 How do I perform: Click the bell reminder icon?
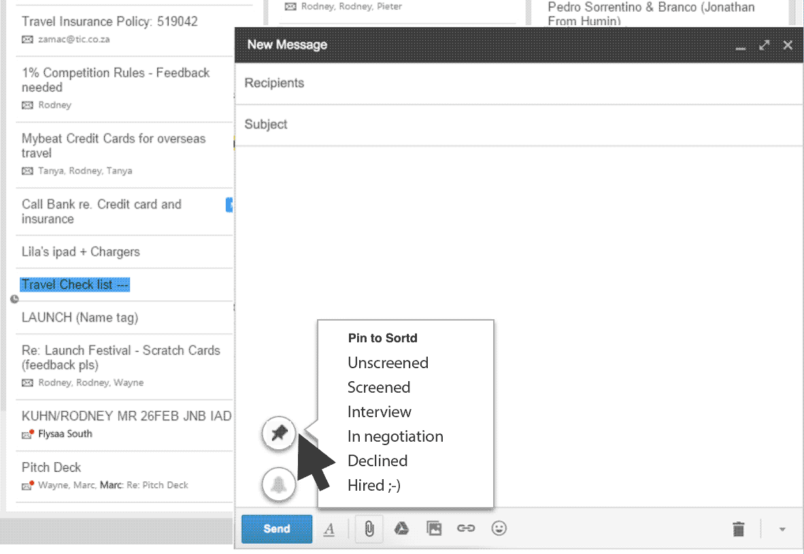click(279, 485)
